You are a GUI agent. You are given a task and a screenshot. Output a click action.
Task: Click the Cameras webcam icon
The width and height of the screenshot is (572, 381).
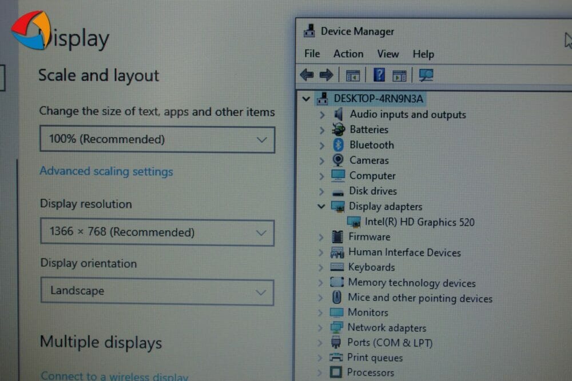point(338,160)
